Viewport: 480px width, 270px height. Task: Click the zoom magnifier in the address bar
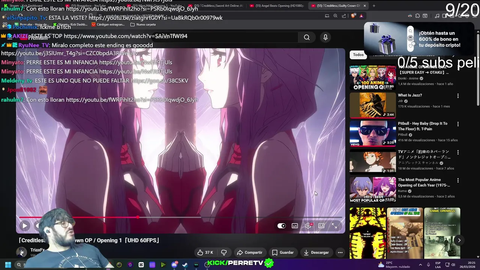coord(335,16)
